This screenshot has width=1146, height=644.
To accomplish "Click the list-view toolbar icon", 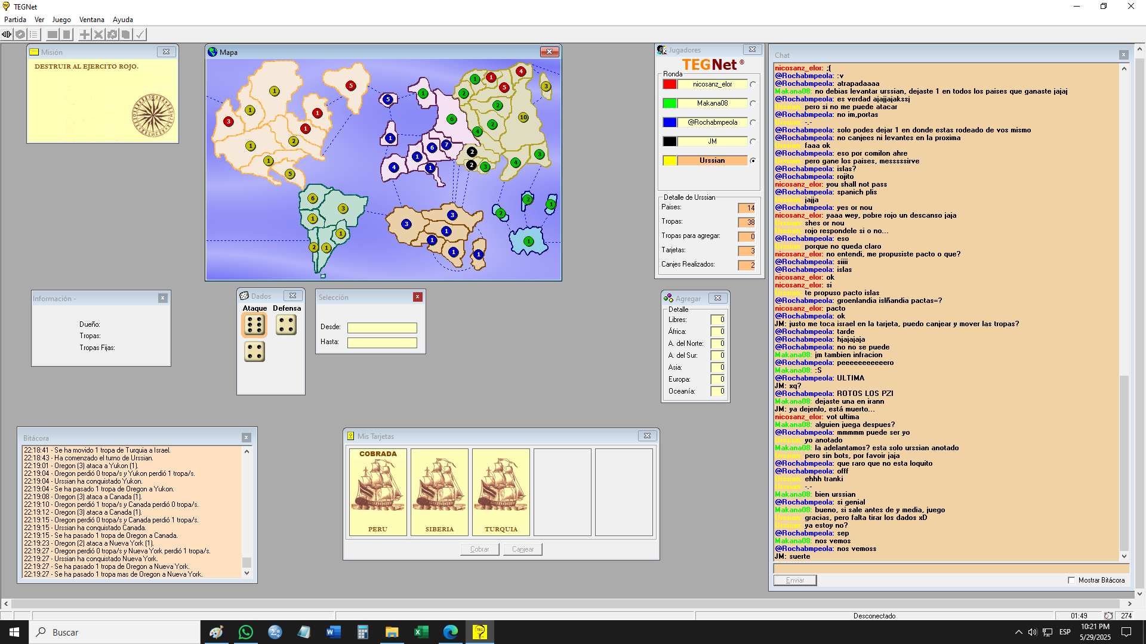I will pos(33,35).
